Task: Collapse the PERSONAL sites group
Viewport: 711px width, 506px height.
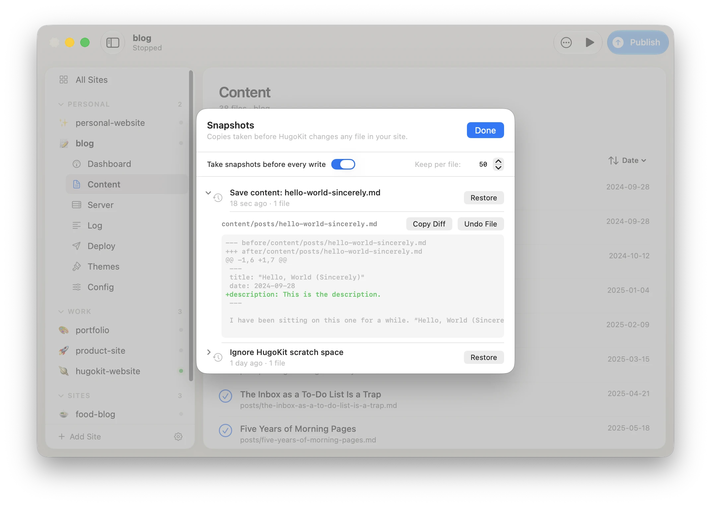Action: 61,104
